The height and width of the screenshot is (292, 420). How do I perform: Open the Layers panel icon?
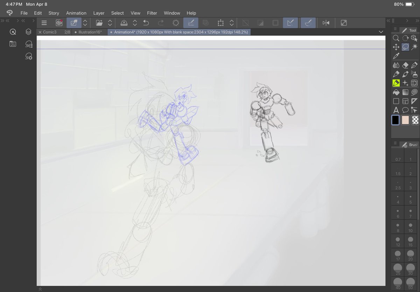coord(29,32)
